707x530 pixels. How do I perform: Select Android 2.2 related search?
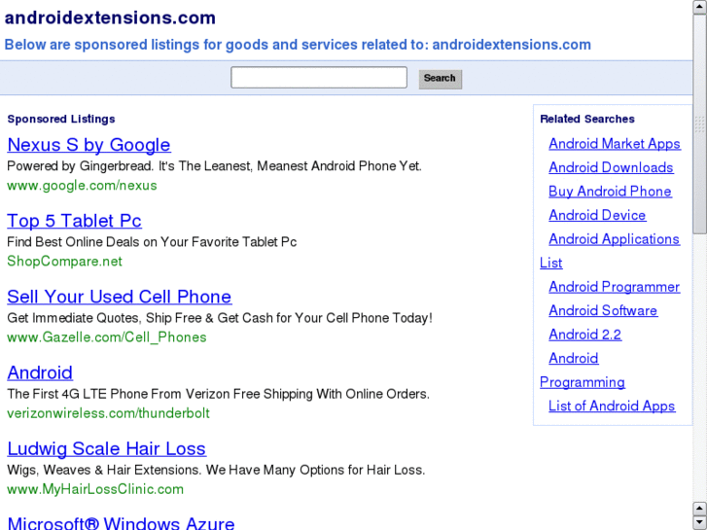(x=584, y=335)
